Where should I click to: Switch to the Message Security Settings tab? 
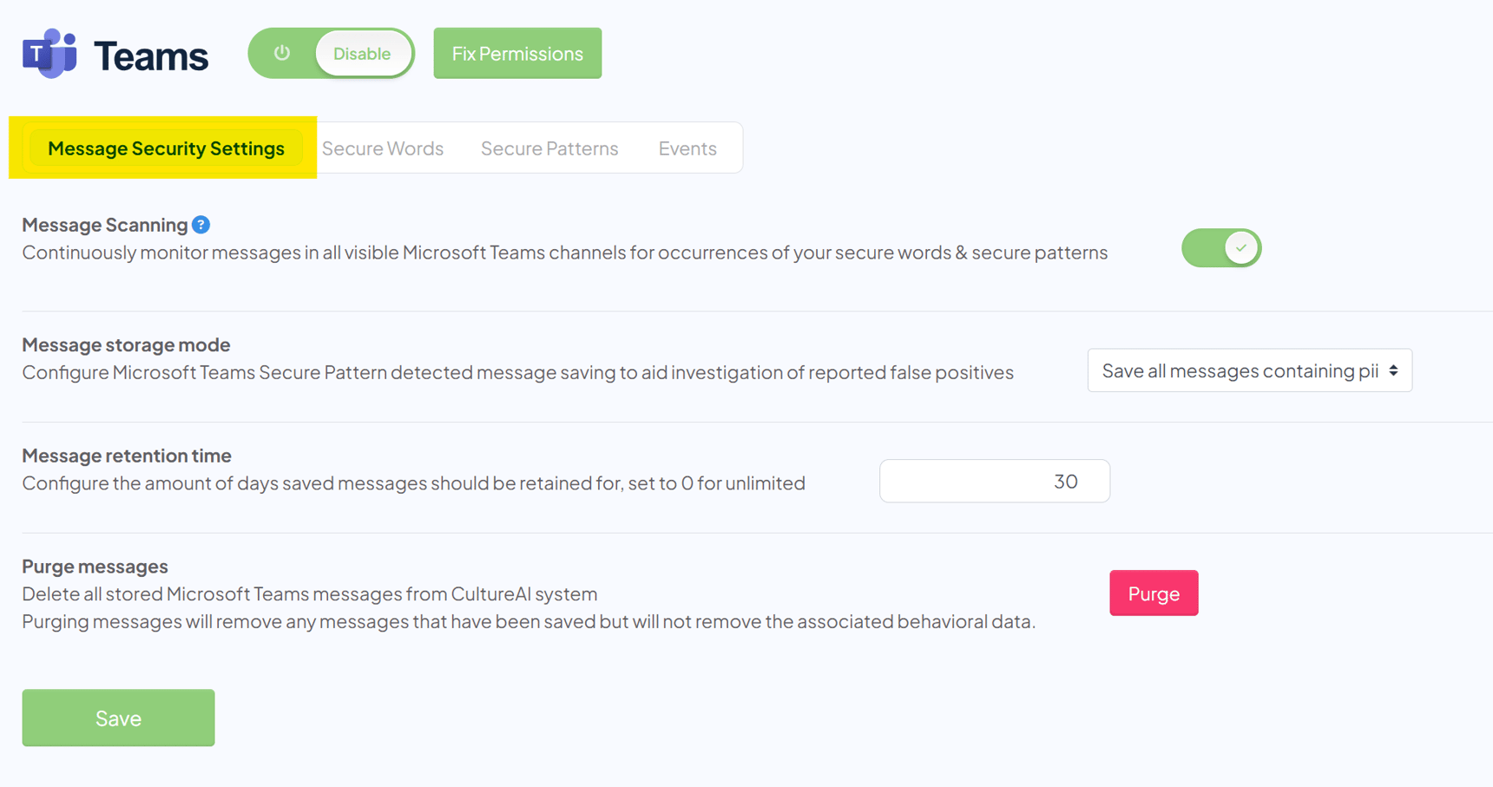[x=166, y=148]
